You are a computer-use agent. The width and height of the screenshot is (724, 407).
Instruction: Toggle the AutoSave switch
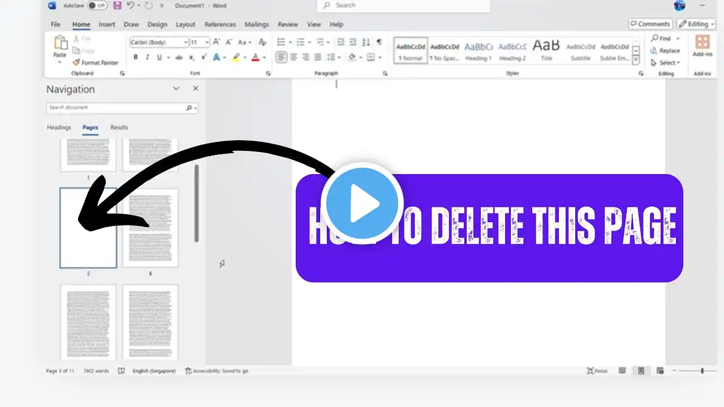pyautogui.click(x=97, y=6)
